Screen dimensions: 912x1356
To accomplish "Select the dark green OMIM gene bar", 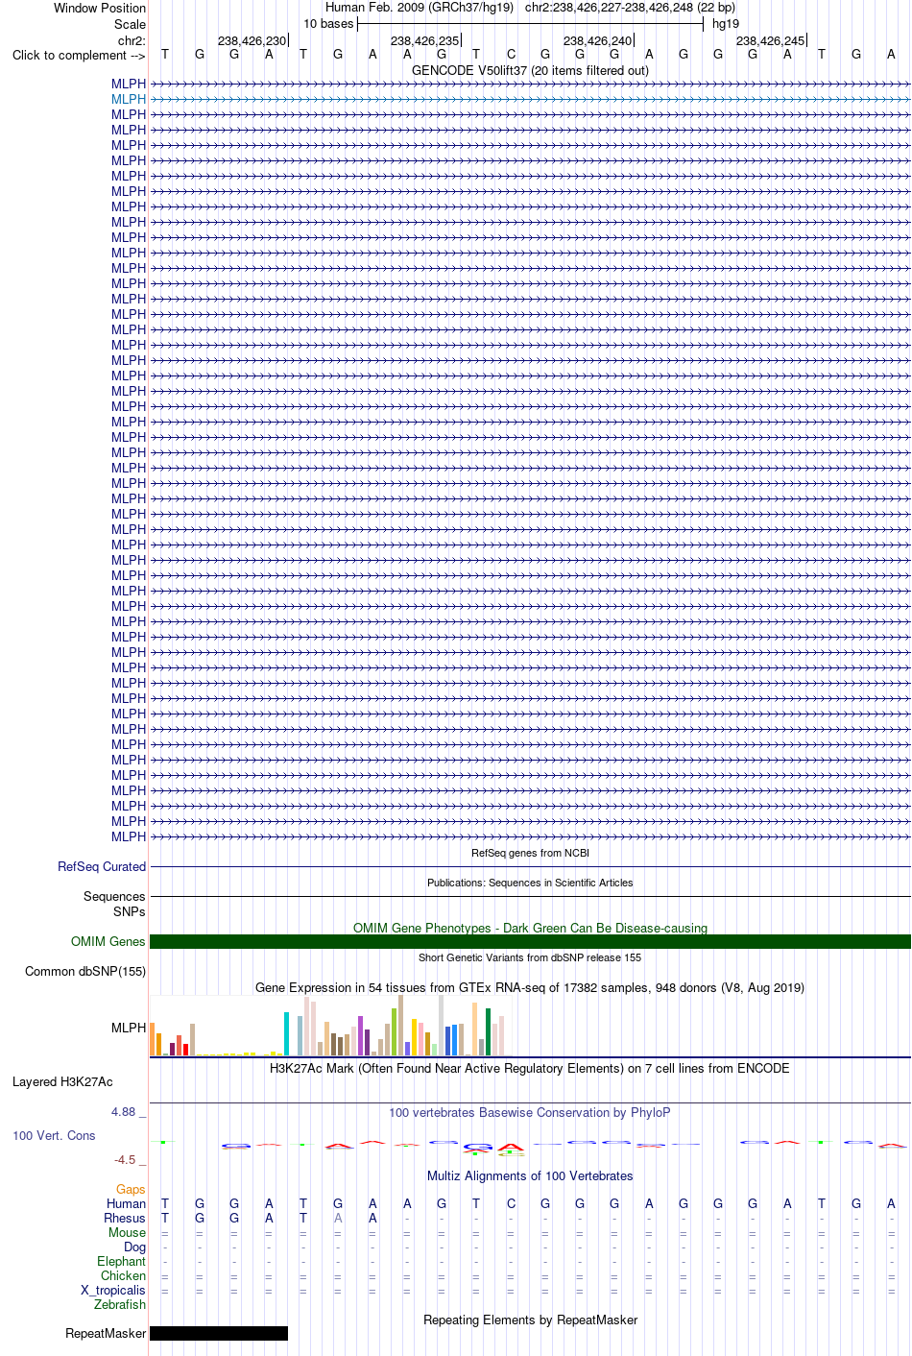I will [x=530, y=941].
